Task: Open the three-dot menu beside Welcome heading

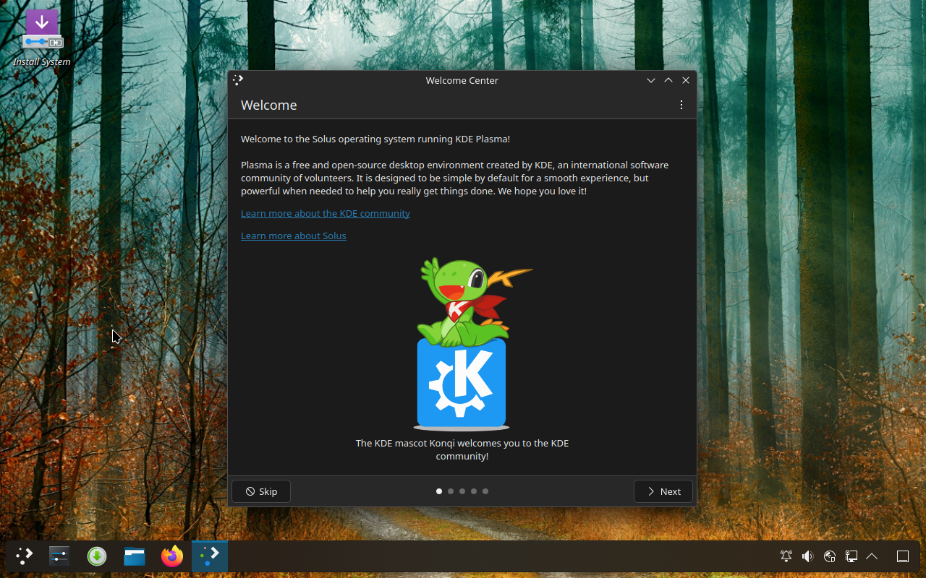Action: point(681,105)
